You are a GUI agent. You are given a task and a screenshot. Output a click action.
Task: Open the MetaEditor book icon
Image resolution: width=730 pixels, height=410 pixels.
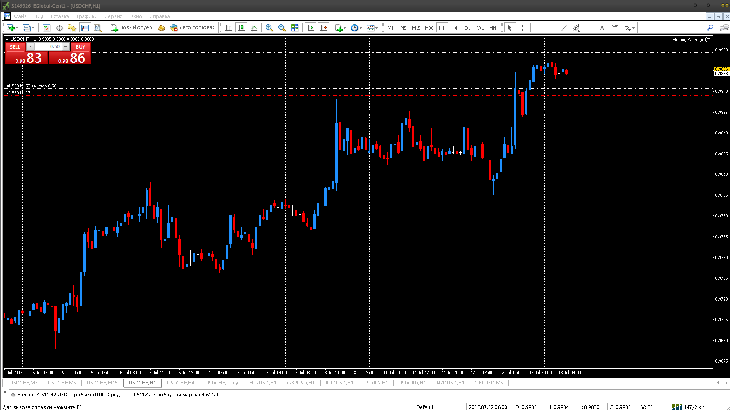click(x=161, y=28)
